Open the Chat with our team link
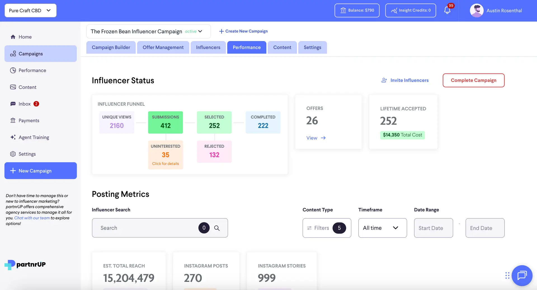537x290 pixels. click(x=32, y=218)
